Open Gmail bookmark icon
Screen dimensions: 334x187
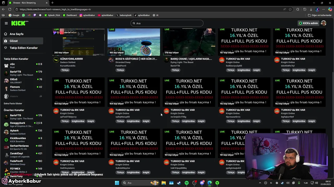pos(29,15)
